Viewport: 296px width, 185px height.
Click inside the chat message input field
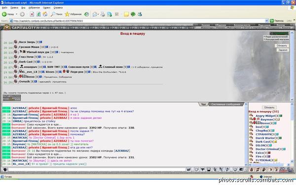coord(97,170)
